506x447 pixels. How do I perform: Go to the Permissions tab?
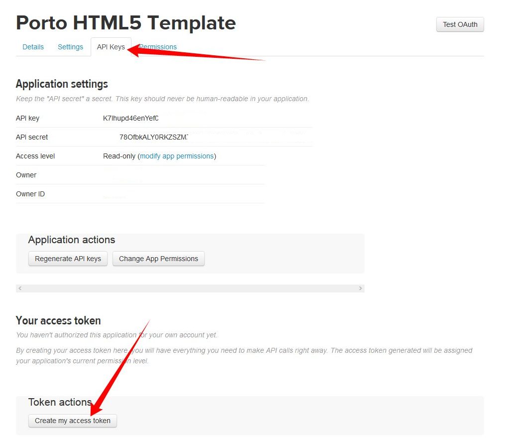click(159, 47)
